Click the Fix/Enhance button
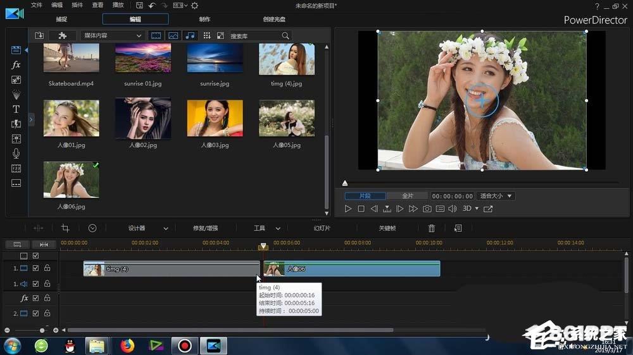The width and height of the screenshot is (633, 355). 206,228
